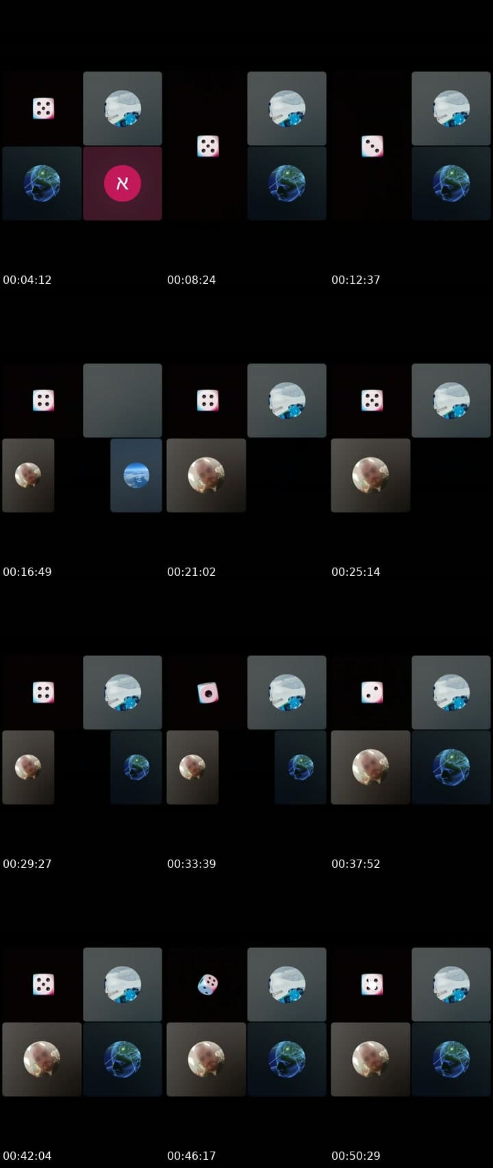
Task: Click the one-dot tilted dice in the 00:33:39 frame
Action: pyautogui.click(x=207, y=692)
